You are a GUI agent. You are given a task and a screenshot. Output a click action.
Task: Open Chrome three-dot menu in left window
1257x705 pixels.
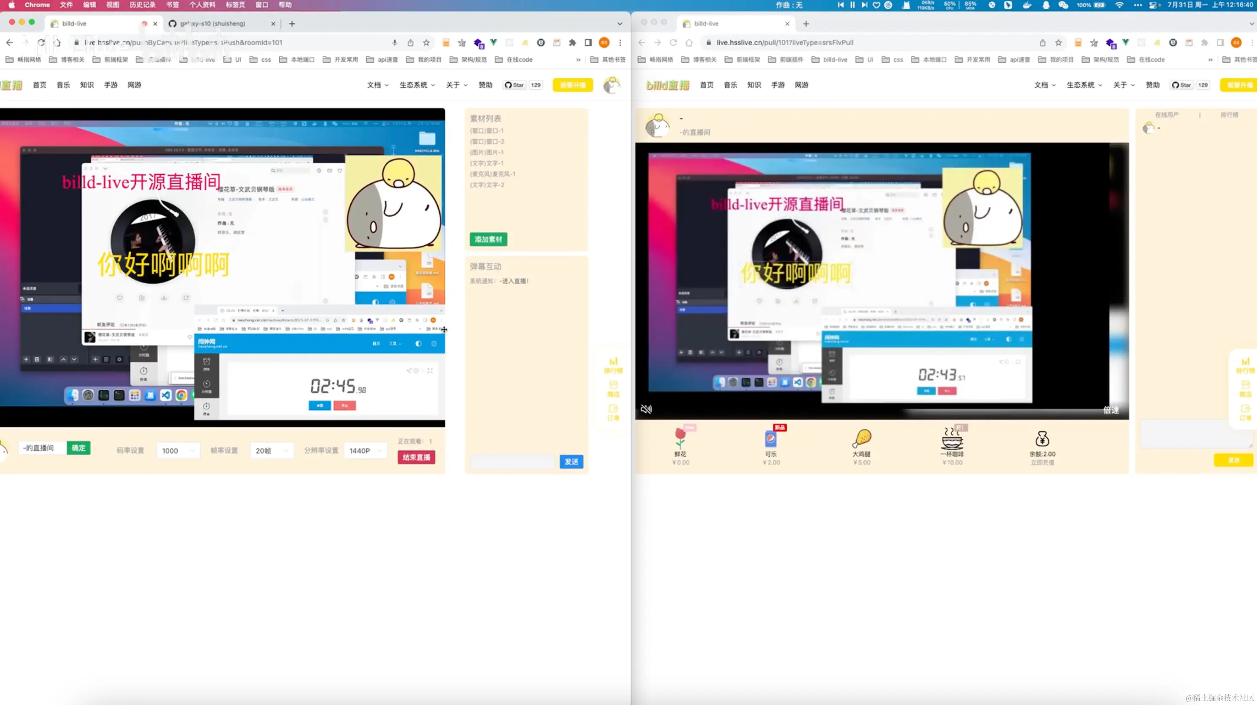click(x=620, y=42)
